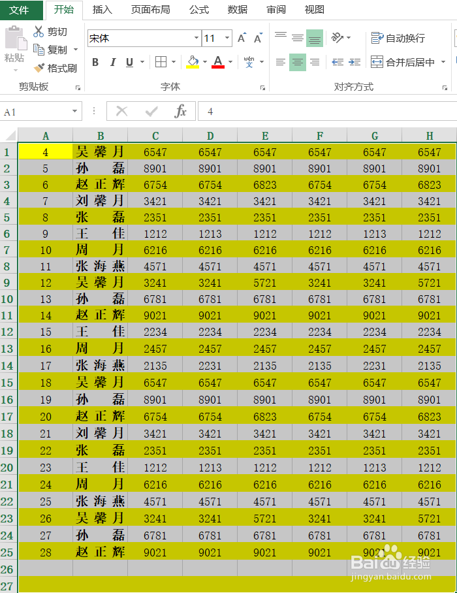Click inside the formula bar showing 4

[x=327, y=111]
